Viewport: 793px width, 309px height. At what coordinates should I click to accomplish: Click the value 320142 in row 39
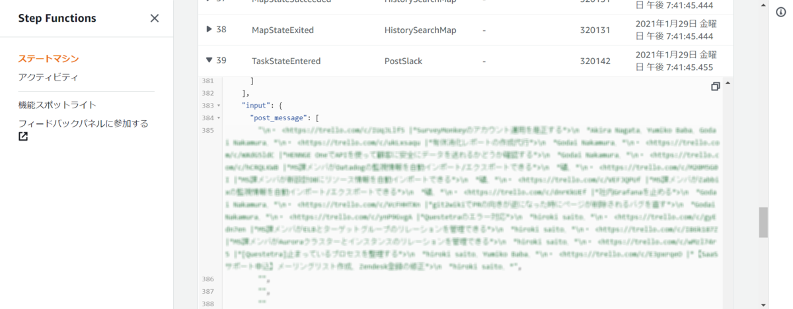(x=595, y=61)
